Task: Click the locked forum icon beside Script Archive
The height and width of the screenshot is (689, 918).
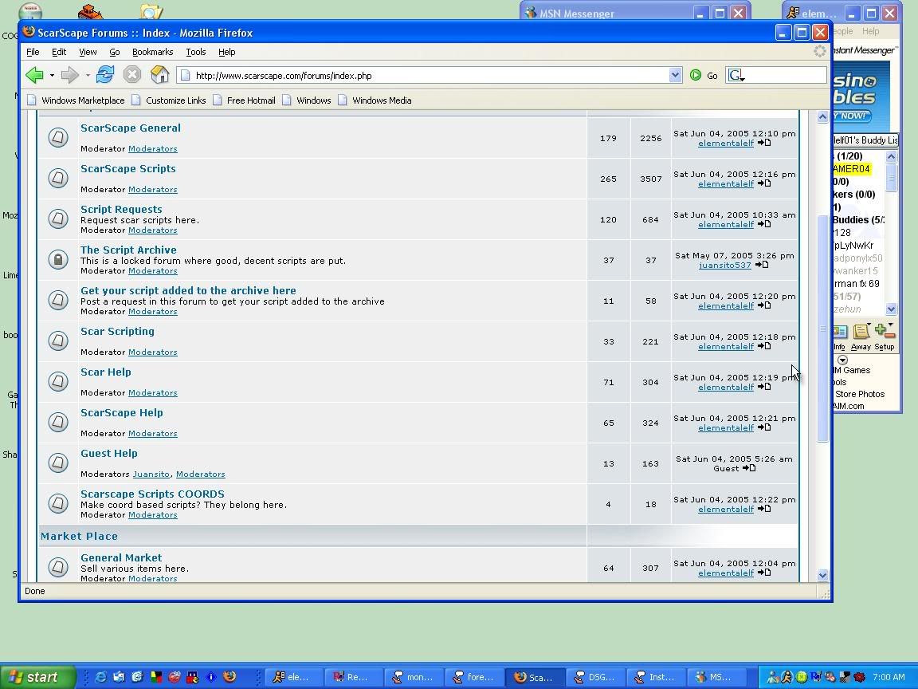Action: click(58, 259)
